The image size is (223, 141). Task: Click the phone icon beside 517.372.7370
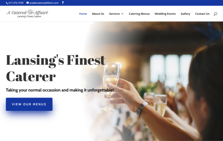pos(7,3)
